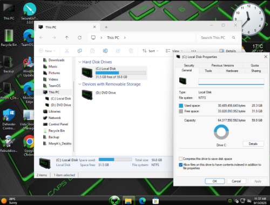
Task: Collapse the Hard Disk Drives group
Action: coord(80,62)
